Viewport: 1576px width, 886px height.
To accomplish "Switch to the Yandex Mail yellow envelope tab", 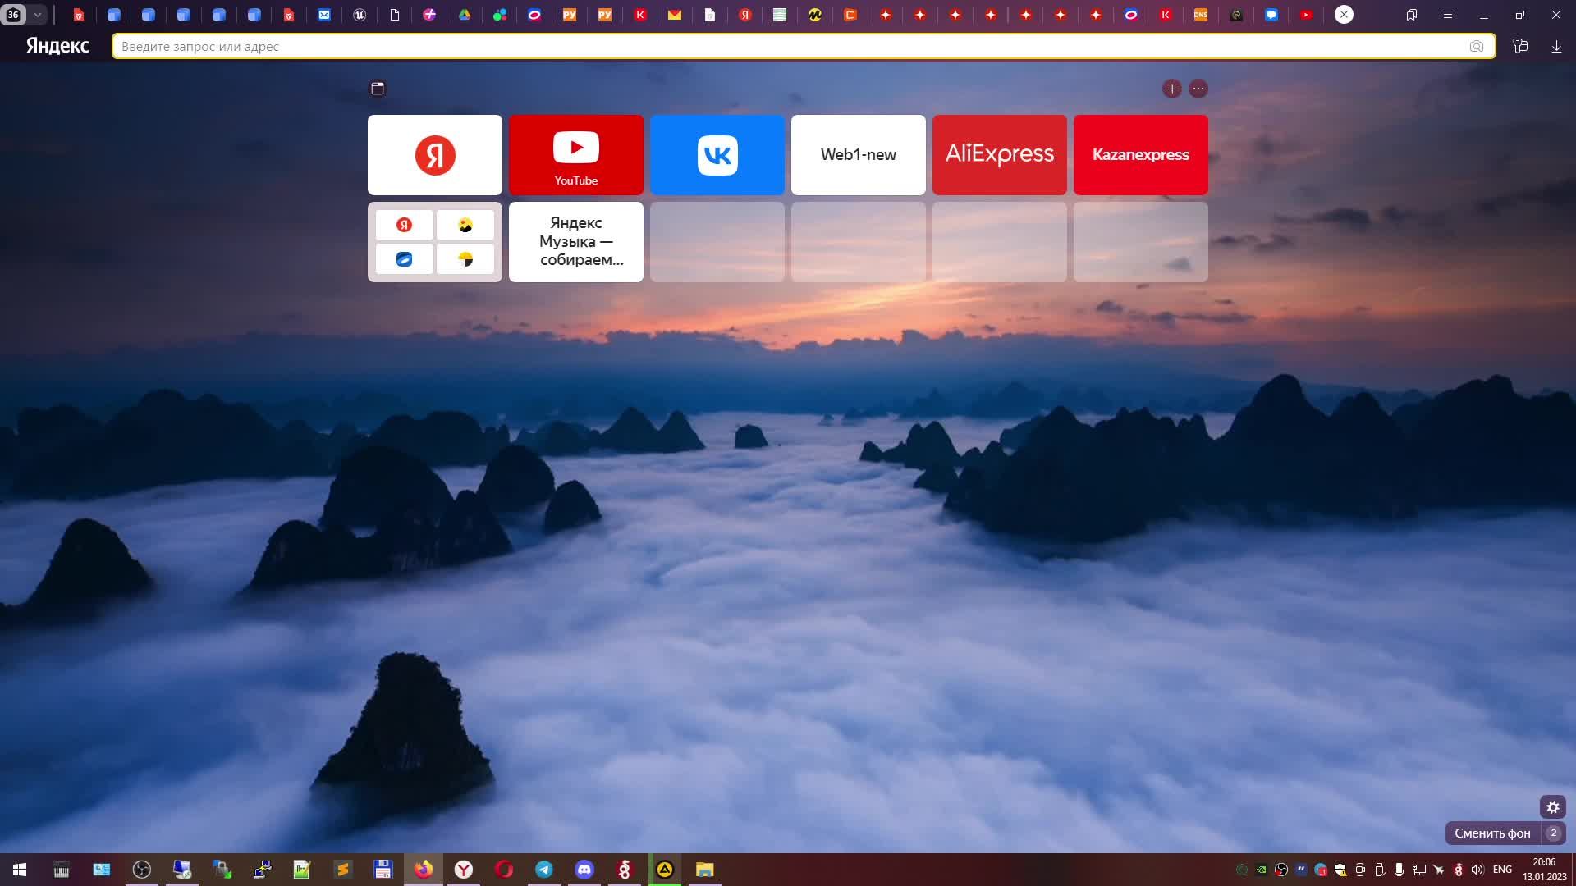I will 675,15.
